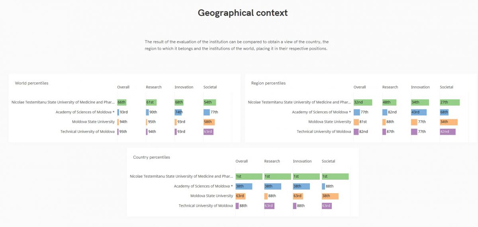This screenshot has width=478, height=227.
Task: Click the 66th World Overall green bar
Action: pos(121,102)
